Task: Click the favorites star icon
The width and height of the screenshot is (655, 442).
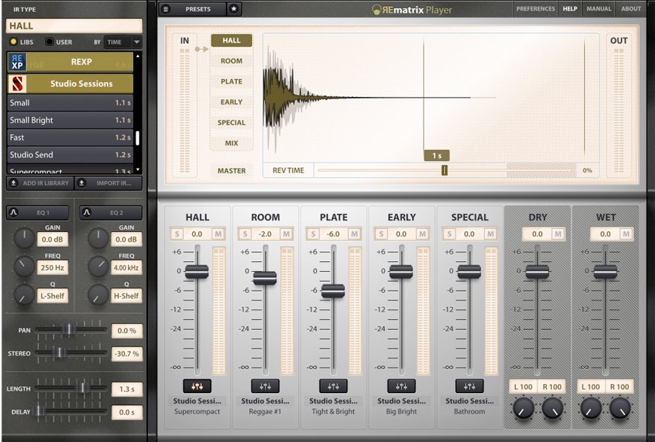Action: tap(234, 9)
